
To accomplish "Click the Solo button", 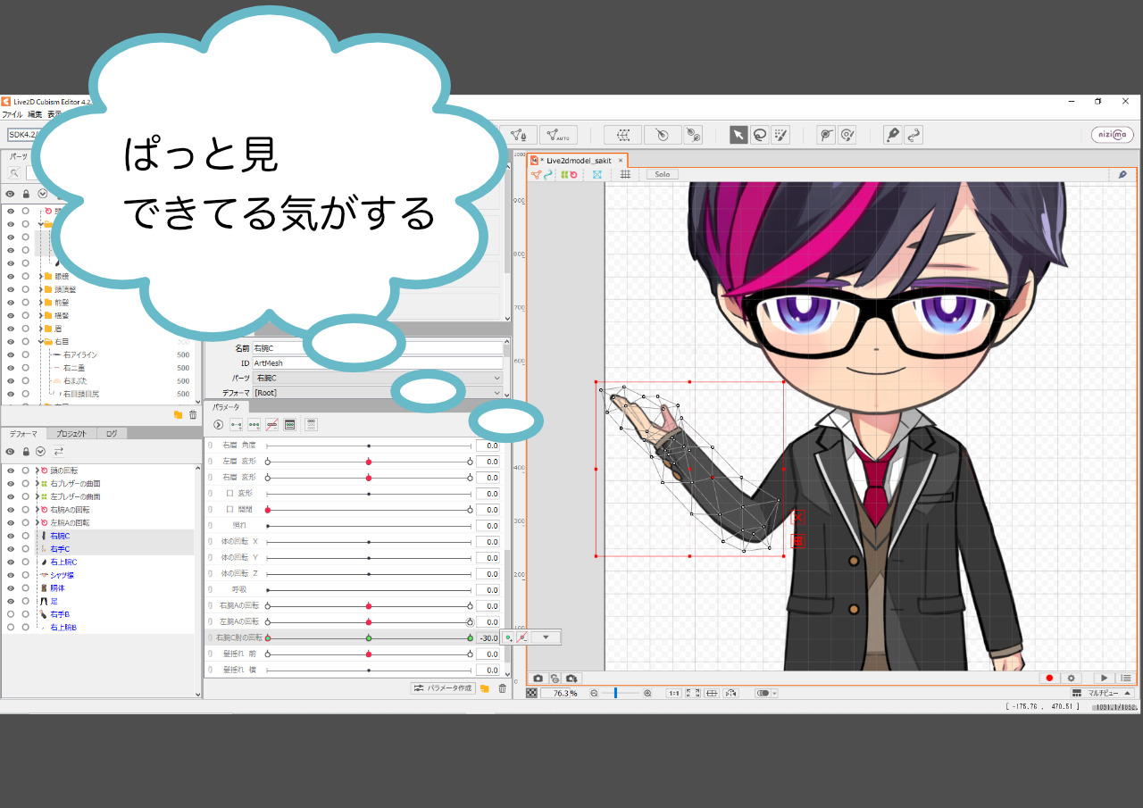I will coord(662,174).
